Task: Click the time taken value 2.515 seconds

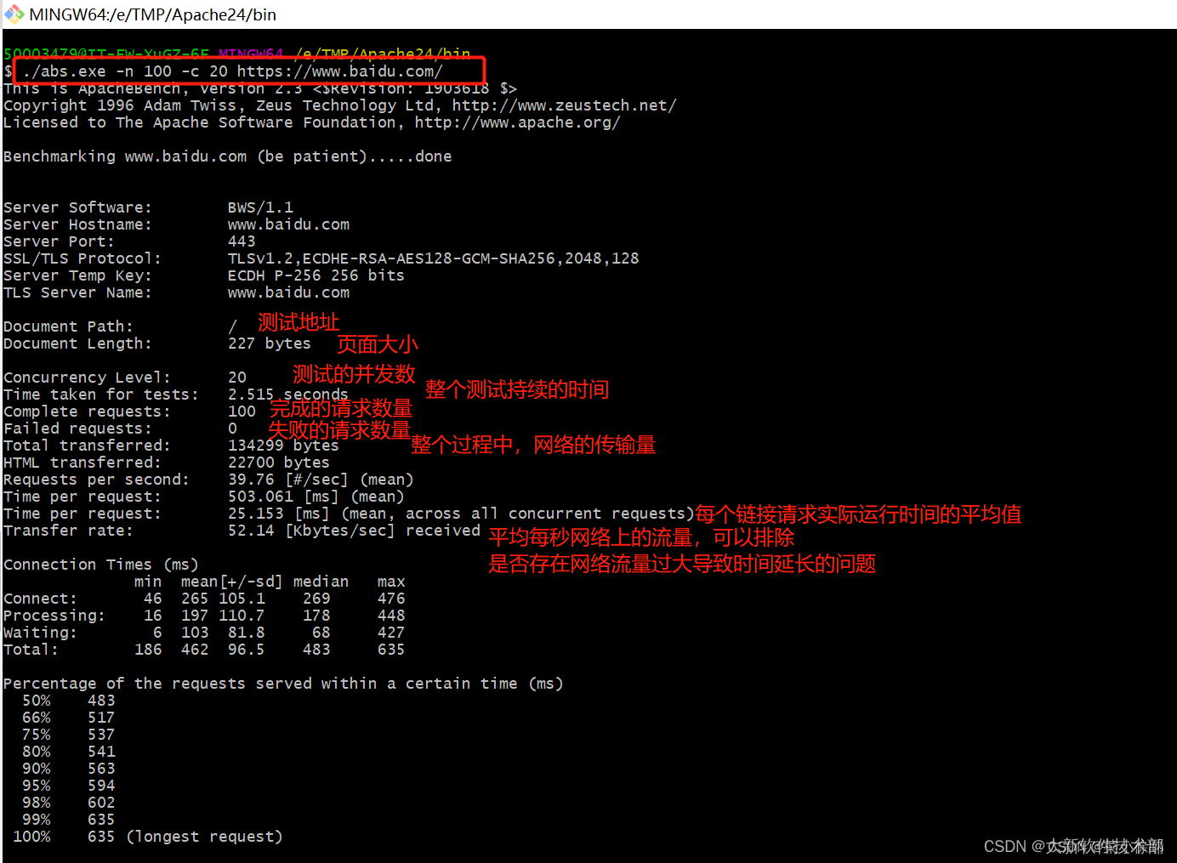Action: click(288, 395)
